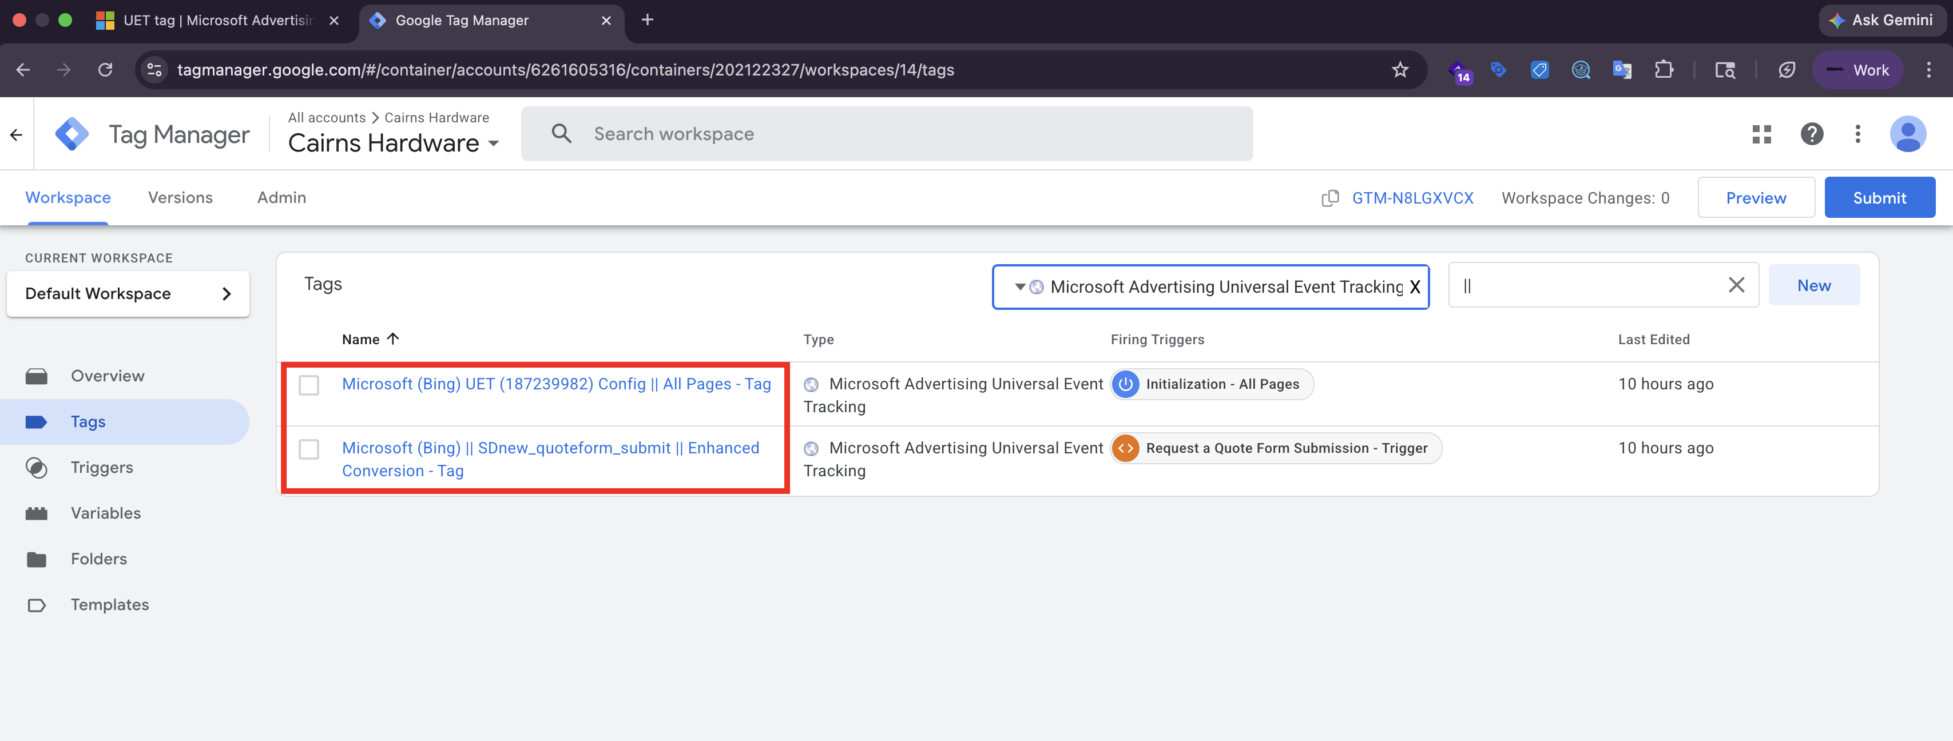This screenshot has width=1953, height=741.
Task: Click the Cairns Hardware breadcrumb text
Action: click(x=436, y=117)
